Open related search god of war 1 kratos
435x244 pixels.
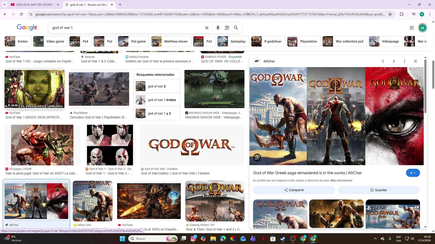[156, 100]
